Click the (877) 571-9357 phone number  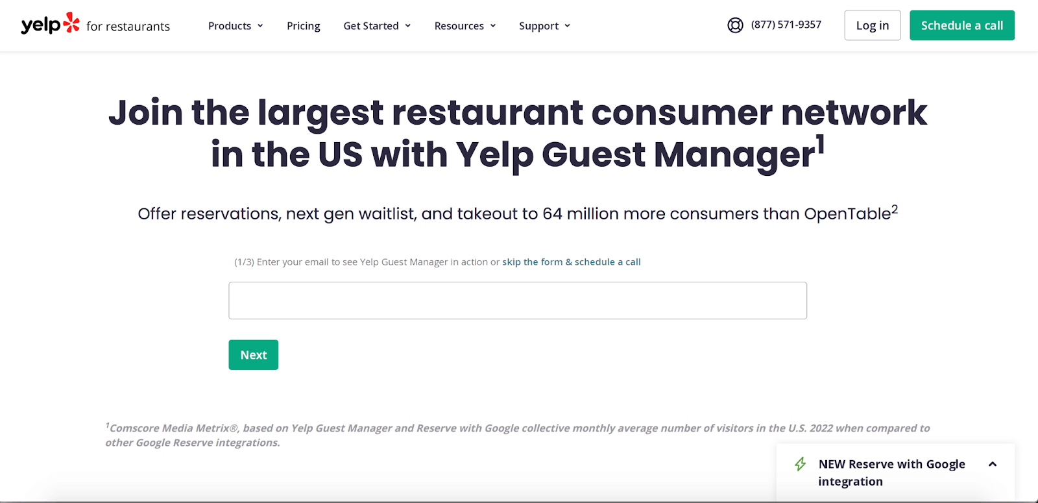click(x=786, y=25)
